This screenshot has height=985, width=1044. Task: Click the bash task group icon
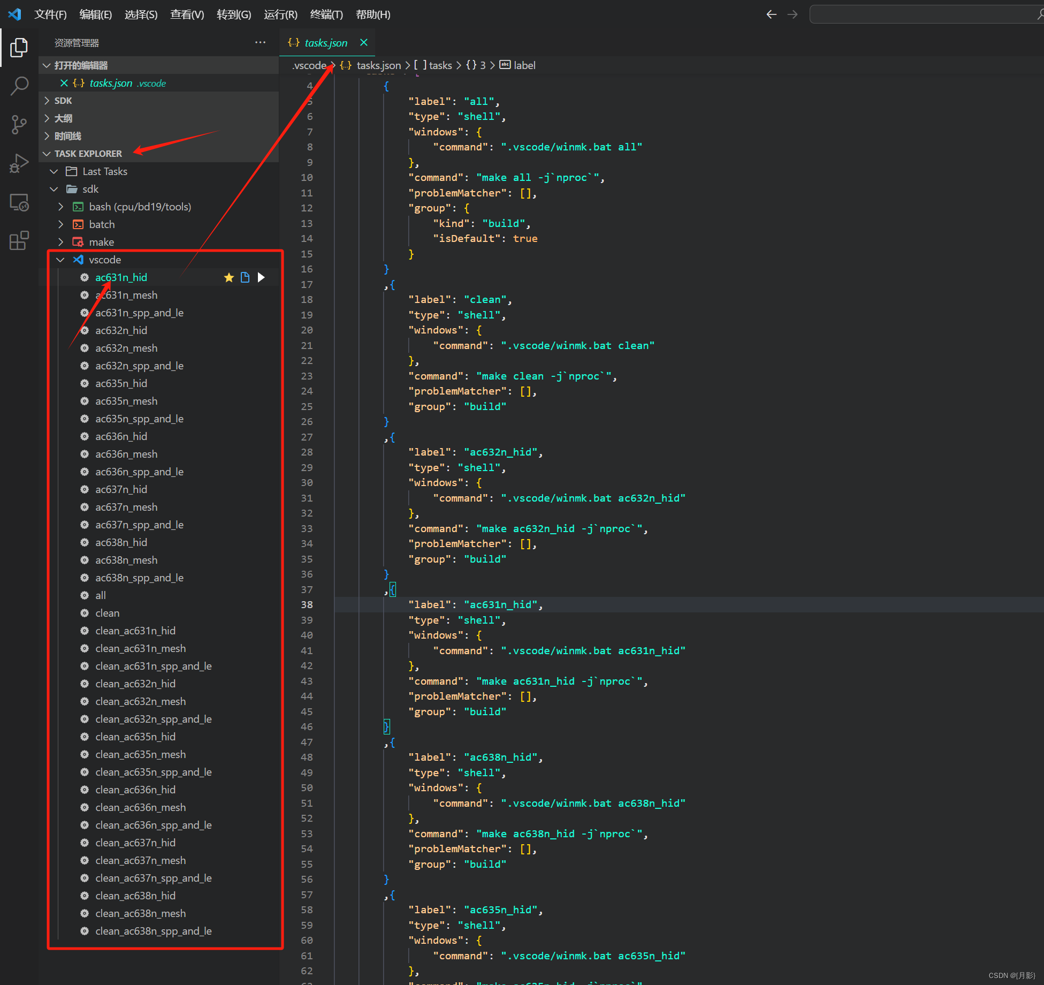pos(78,207)
